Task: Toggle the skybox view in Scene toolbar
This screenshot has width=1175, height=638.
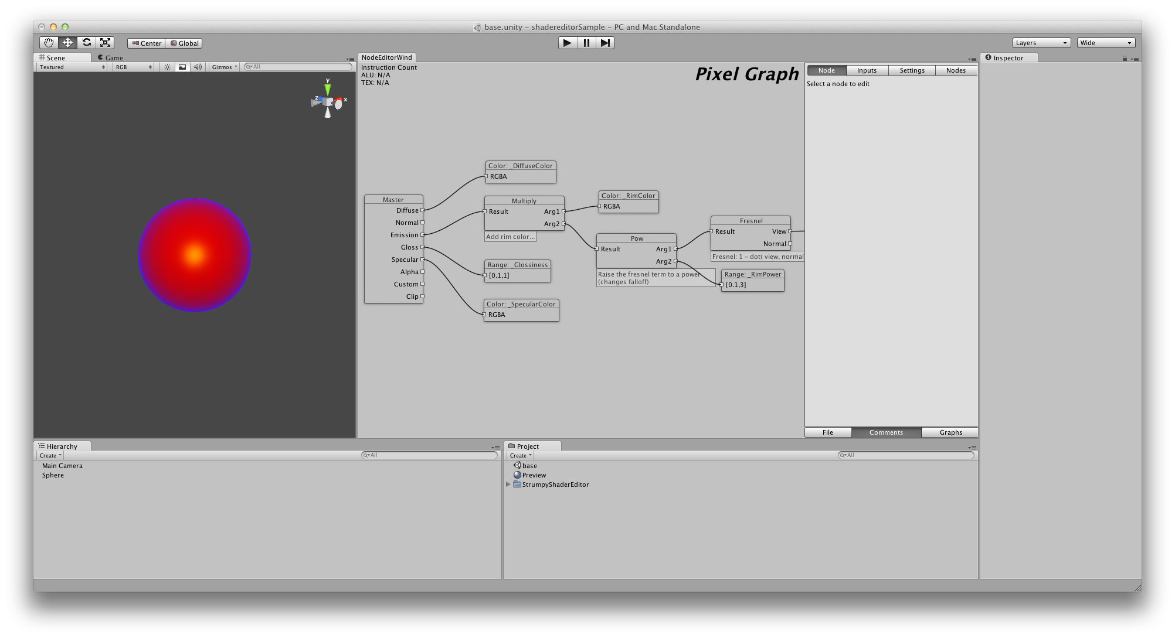Action: (183, 67)
